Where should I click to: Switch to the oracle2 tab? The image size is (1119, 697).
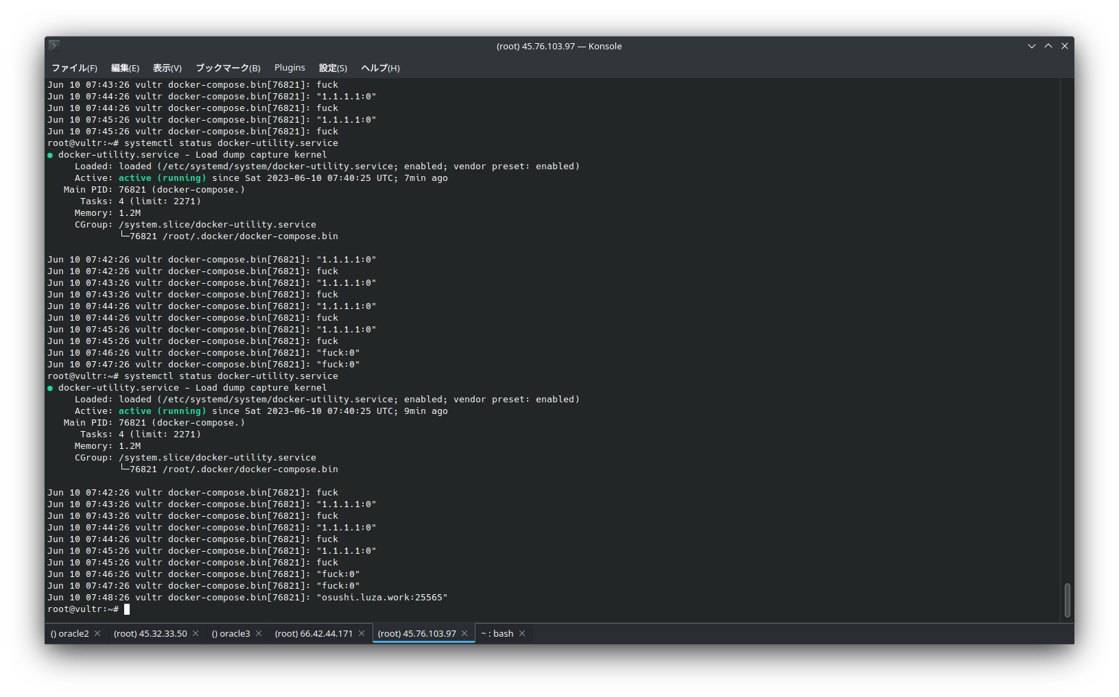(69, 634)
